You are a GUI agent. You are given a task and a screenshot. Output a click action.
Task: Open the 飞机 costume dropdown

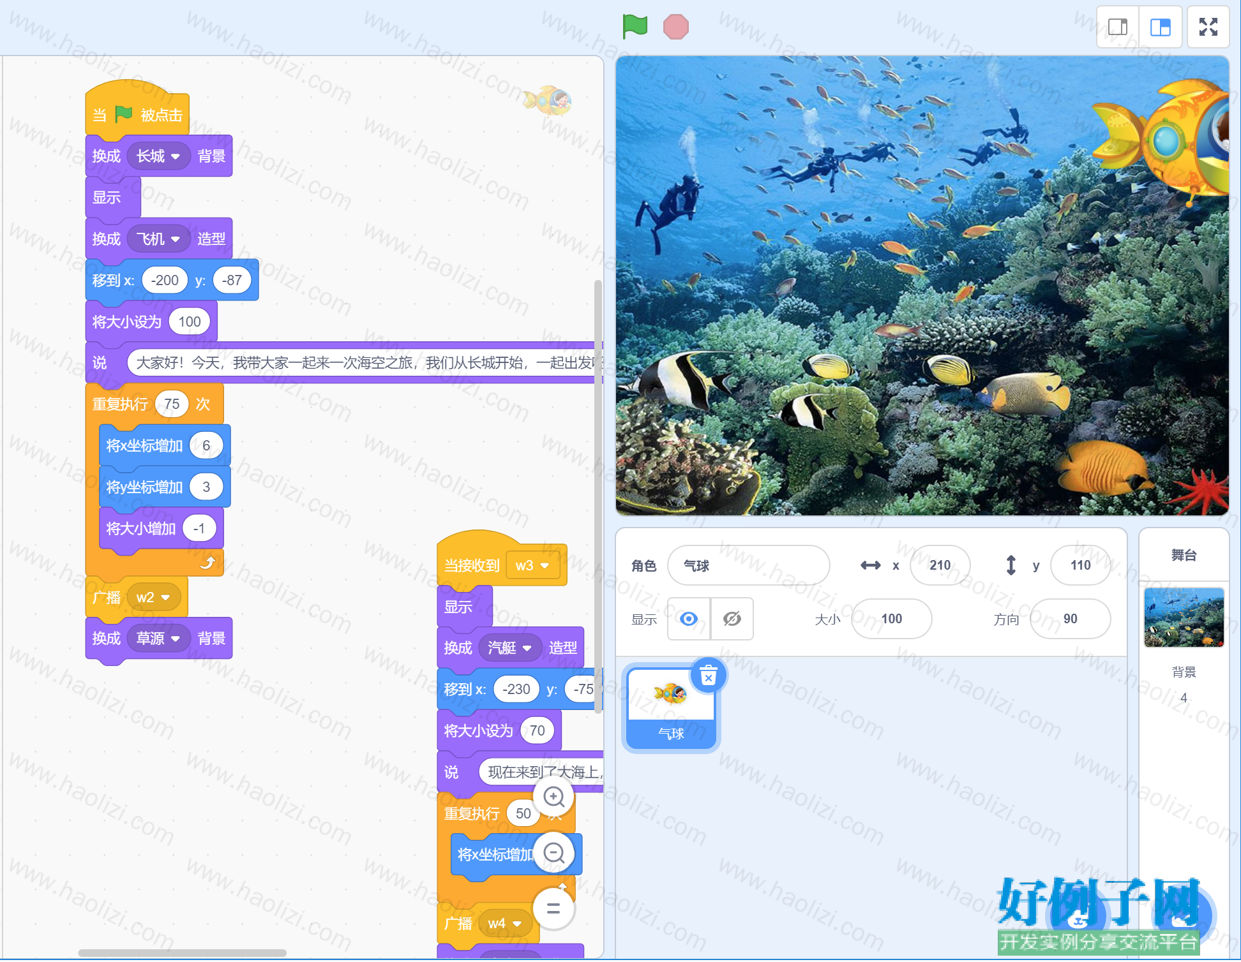[158, 239]
